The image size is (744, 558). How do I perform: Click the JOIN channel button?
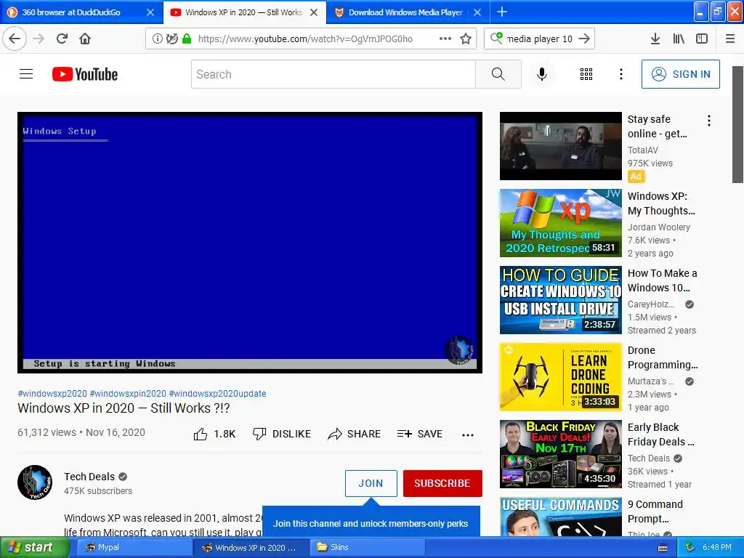[371, 483]
